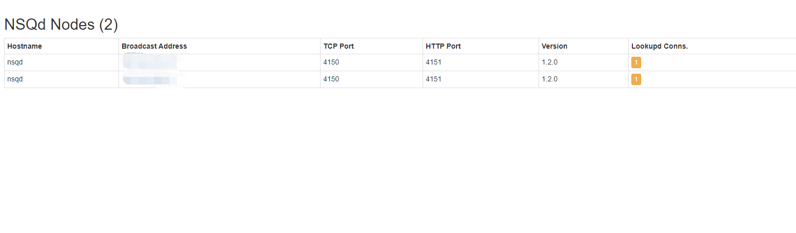Click the Hostname column header
The width and height of the screenshot is (796, 233).
(25, 46)
